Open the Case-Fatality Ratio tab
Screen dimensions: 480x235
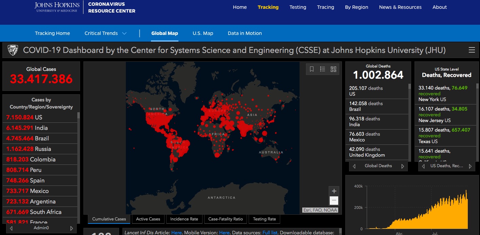tap(226, 219)
